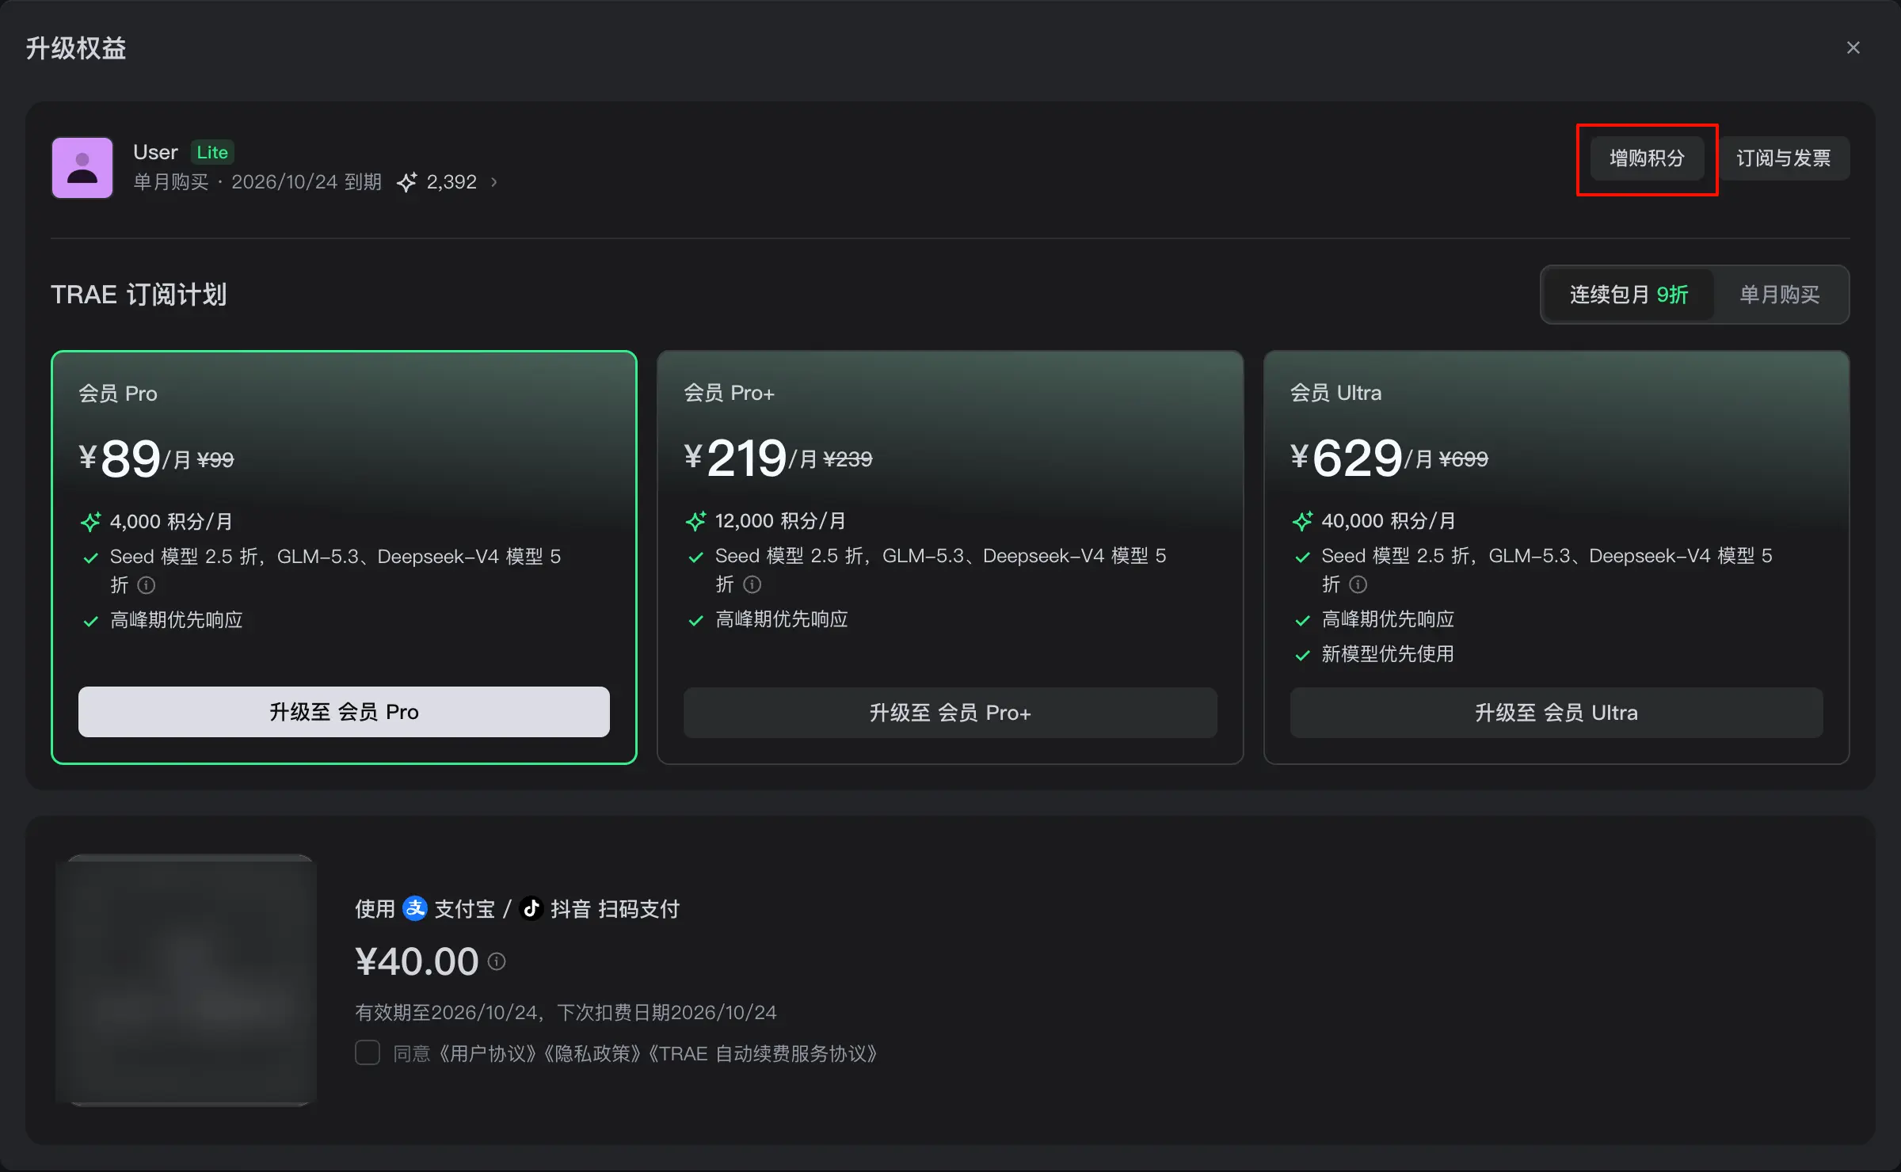The height and width of the screenshot is (1172, 1901).
Task: Open the info icon in the Ultra card
Action: pos(1358,584)
